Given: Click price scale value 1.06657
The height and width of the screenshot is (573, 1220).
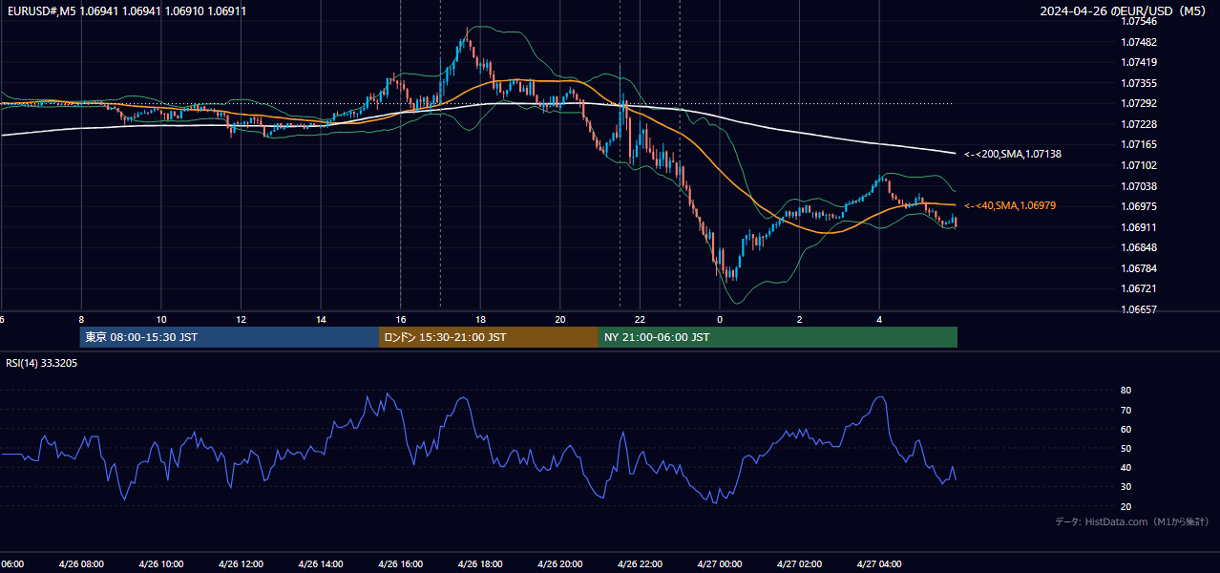Looking at the screenshot, I should [x=1138, y=309].
